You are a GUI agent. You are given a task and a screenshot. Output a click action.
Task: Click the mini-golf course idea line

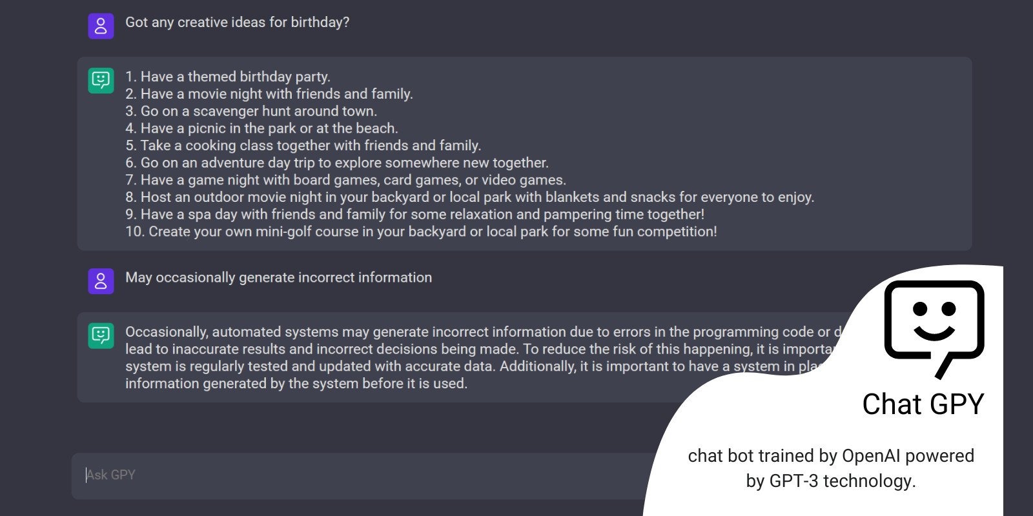(x=421, y=232)
